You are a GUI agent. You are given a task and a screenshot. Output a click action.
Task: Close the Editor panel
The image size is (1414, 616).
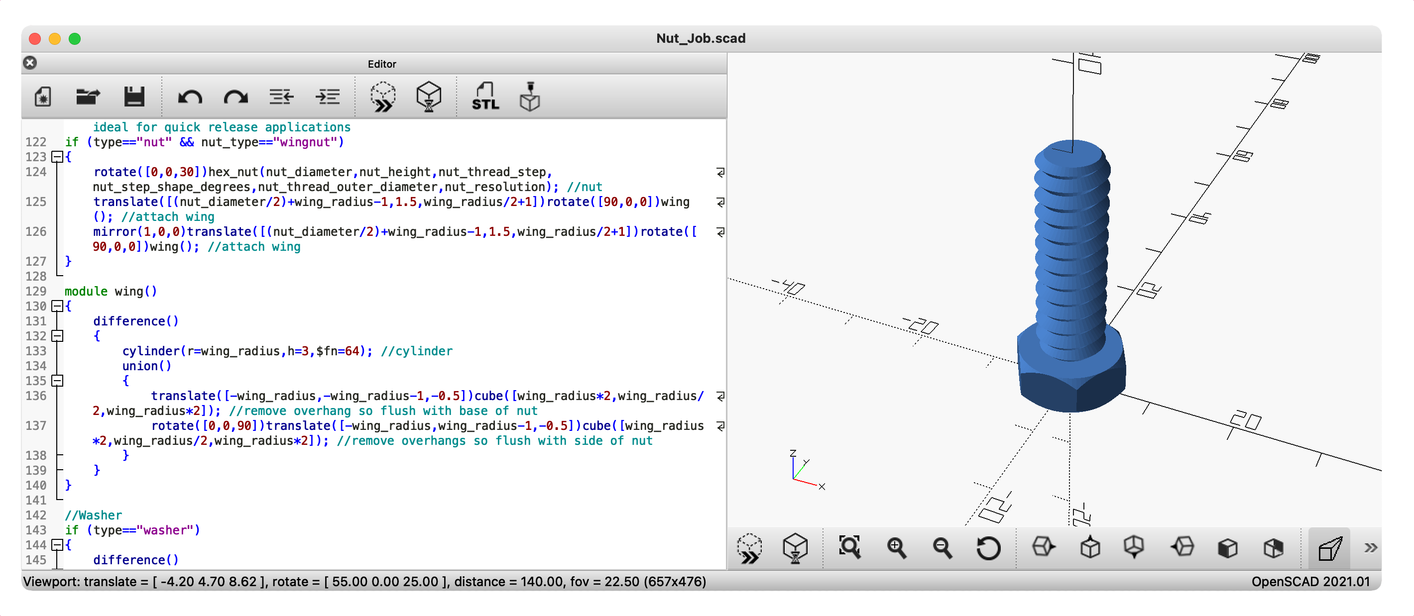(30, 63)
